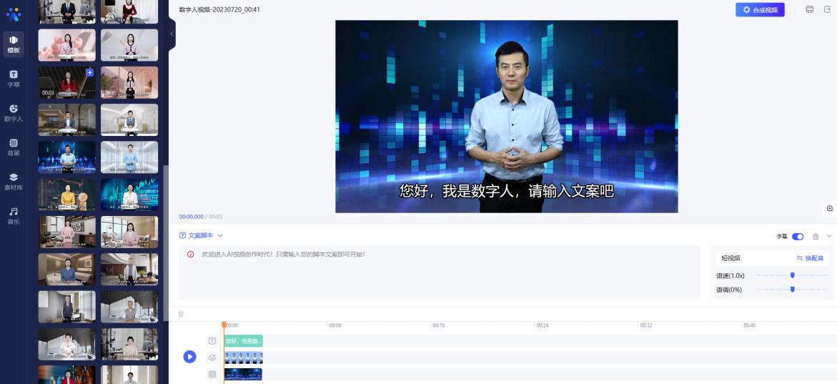Click into the script text input area
The image size is (837, 384).
pos(440,272)
